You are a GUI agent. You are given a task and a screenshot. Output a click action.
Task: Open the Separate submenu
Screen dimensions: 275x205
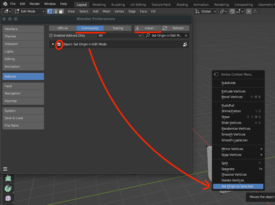238,169
